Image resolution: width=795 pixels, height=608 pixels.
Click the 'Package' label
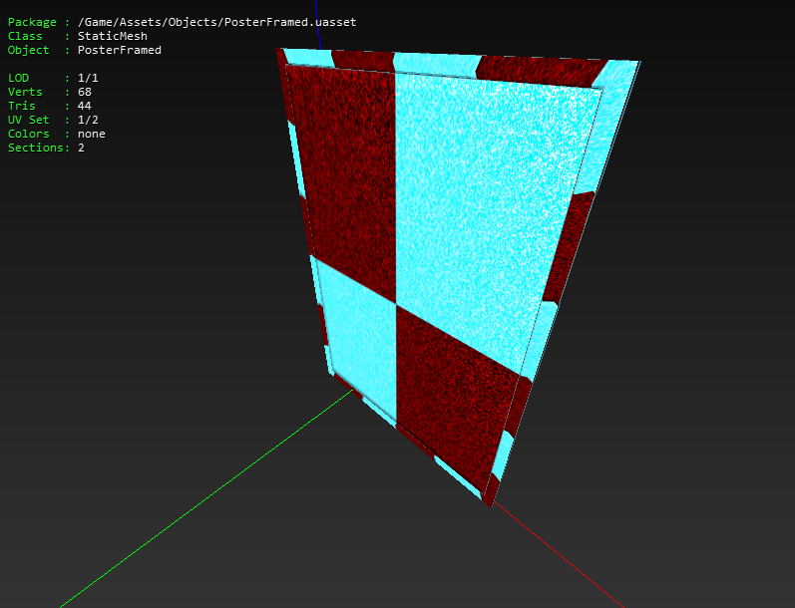click(32, 22)
